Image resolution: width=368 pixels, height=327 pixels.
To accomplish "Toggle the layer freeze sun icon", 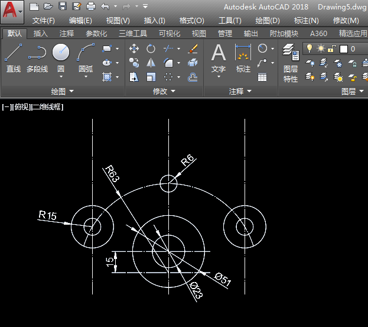I will pyautogui.click(x=321, y=48).
